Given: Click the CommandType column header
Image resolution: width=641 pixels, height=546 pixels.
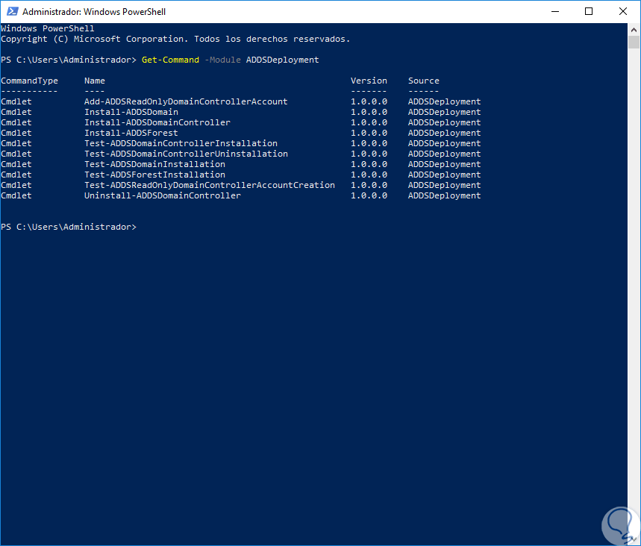Looking at the screenshot, I should (x=29, y=81).
